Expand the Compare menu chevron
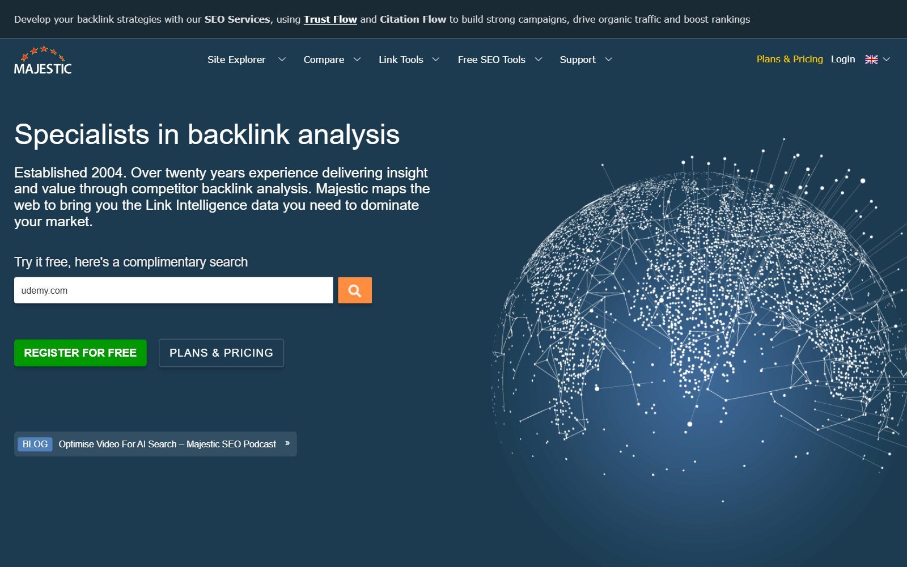Viewport: 907px width, 567px height. pyautogui.click(x=357, y=60)
